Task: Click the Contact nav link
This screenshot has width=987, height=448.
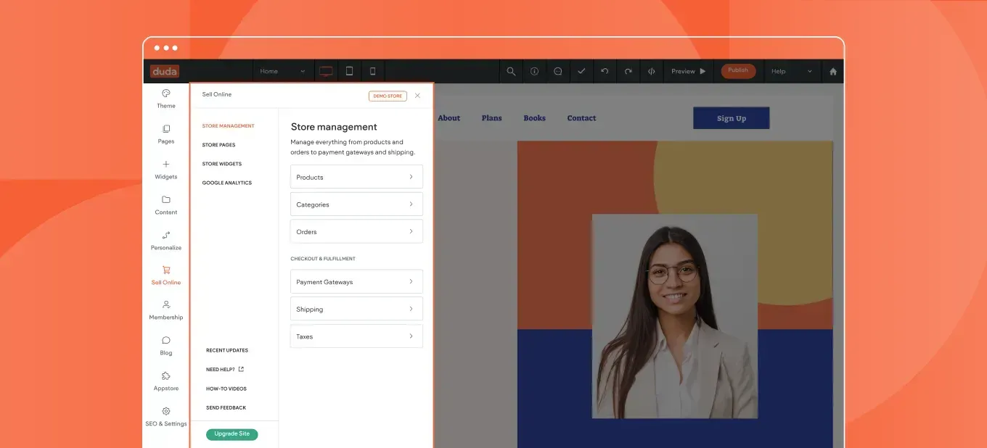Action: [x=581, y=118]
